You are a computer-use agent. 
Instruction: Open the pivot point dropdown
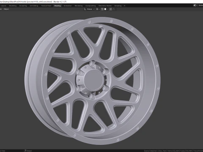pyautogui.click(x=98, y=9)
